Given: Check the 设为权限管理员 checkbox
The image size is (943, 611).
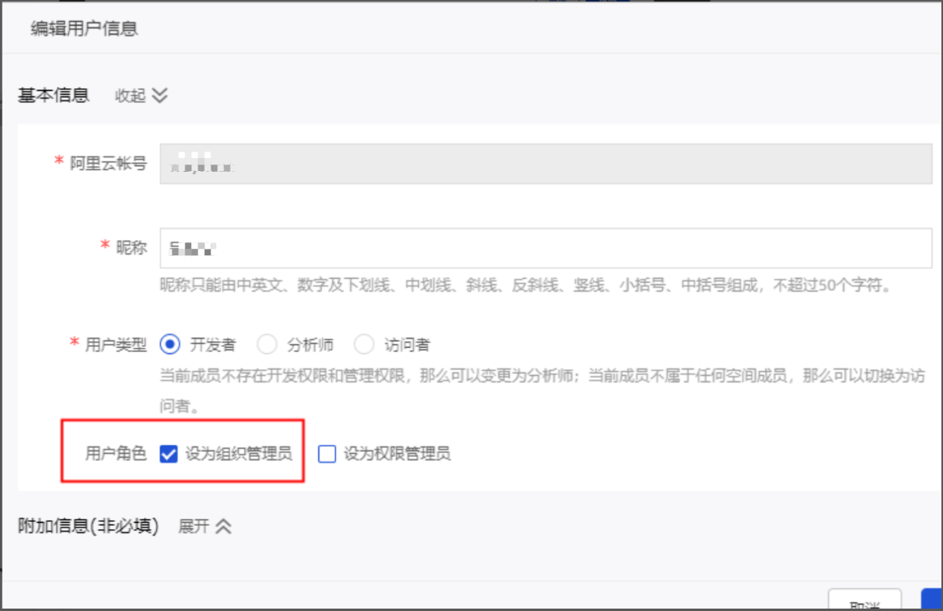Looking at the screenshot, I should [327, 454].
